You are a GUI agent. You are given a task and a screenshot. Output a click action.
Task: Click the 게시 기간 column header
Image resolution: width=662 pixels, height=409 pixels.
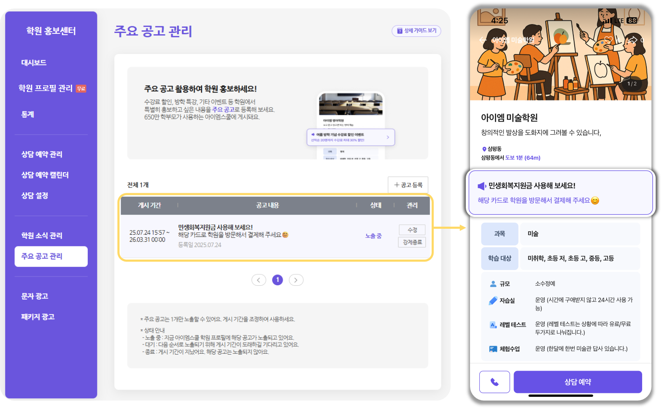point(149,205)
